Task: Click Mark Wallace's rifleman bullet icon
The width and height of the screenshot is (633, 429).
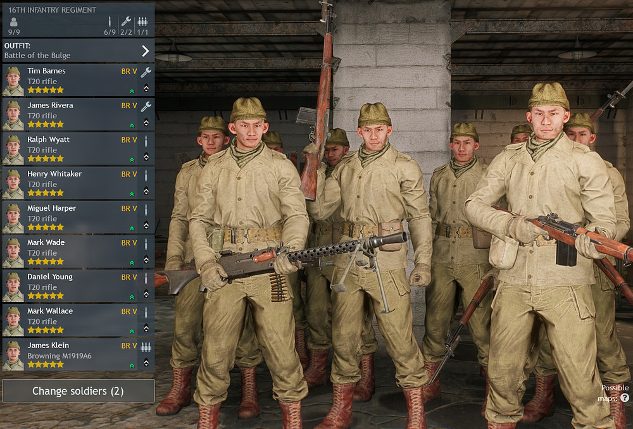Action: click(146, 312)
